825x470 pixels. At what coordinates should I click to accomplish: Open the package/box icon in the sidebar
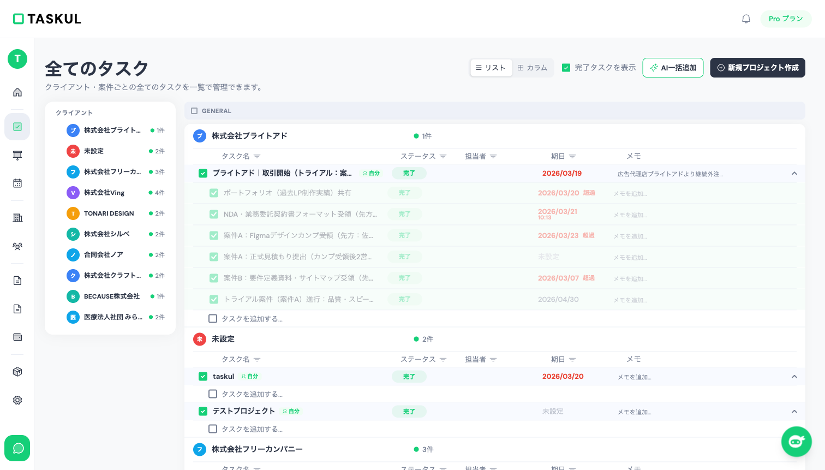[17, 372]
